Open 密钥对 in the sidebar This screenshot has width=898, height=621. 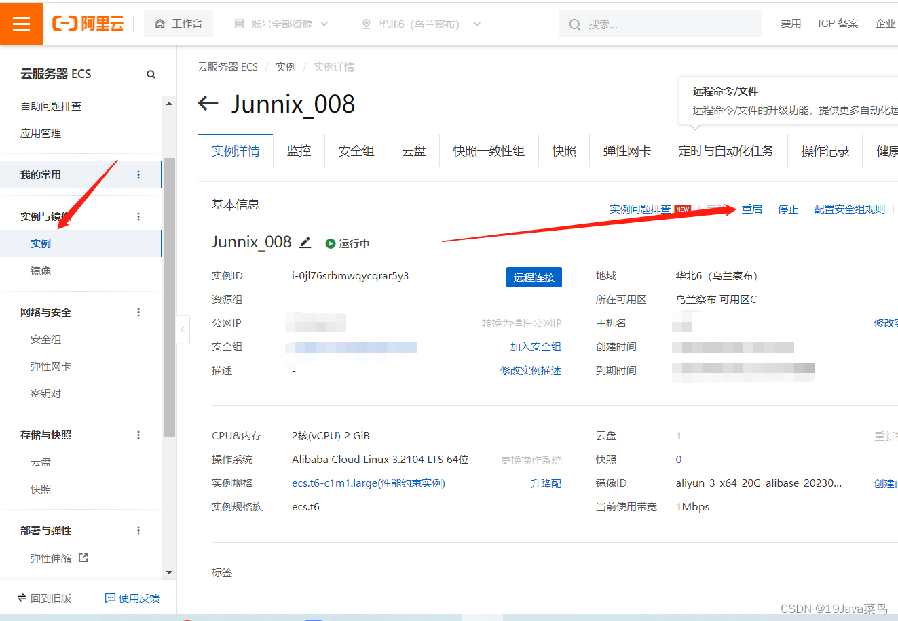[45, 393]
